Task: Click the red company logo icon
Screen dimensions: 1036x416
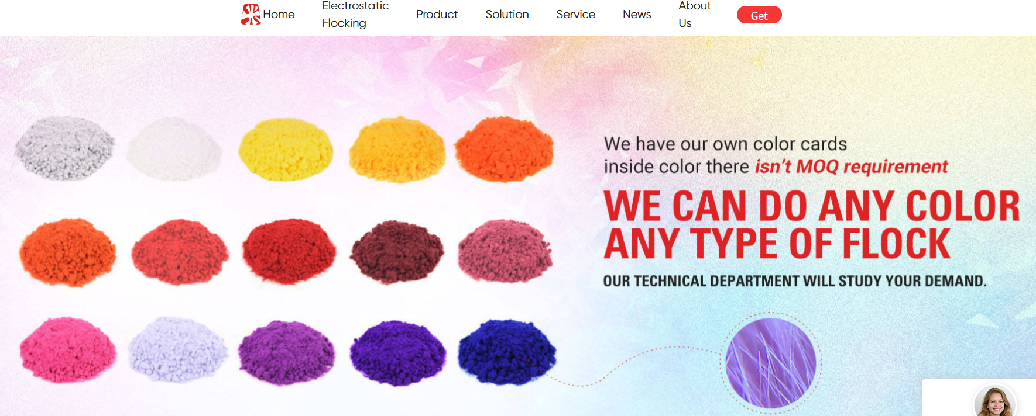Action: pyautogui.click(x=251, y=15)
